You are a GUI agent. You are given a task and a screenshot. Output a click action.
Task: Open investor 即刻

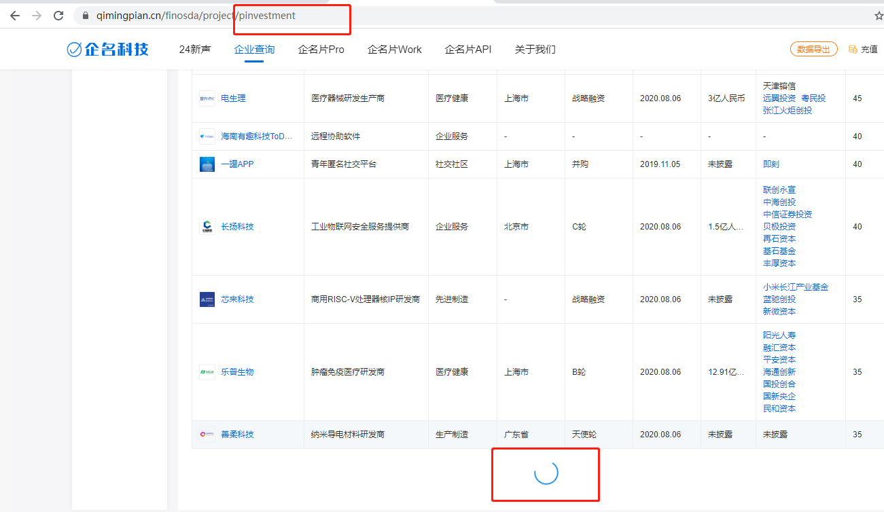pos(771,164)
